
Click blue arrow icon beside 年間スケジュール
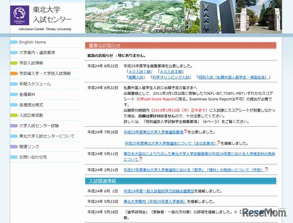14,84
